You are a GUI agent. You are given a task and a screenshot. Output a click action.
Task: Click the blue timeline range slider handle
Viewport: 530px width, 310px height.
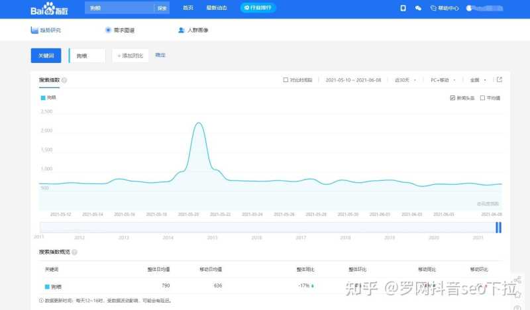tap(498, 227)
